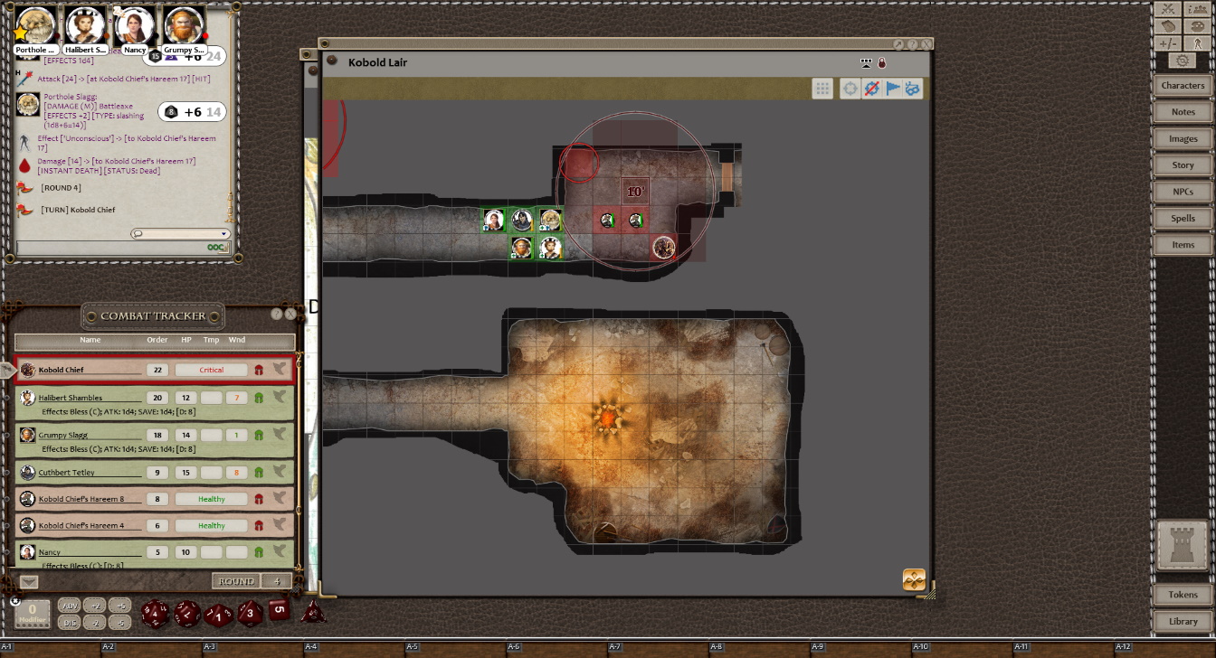Click the DIS modifier button

point(69,623)
